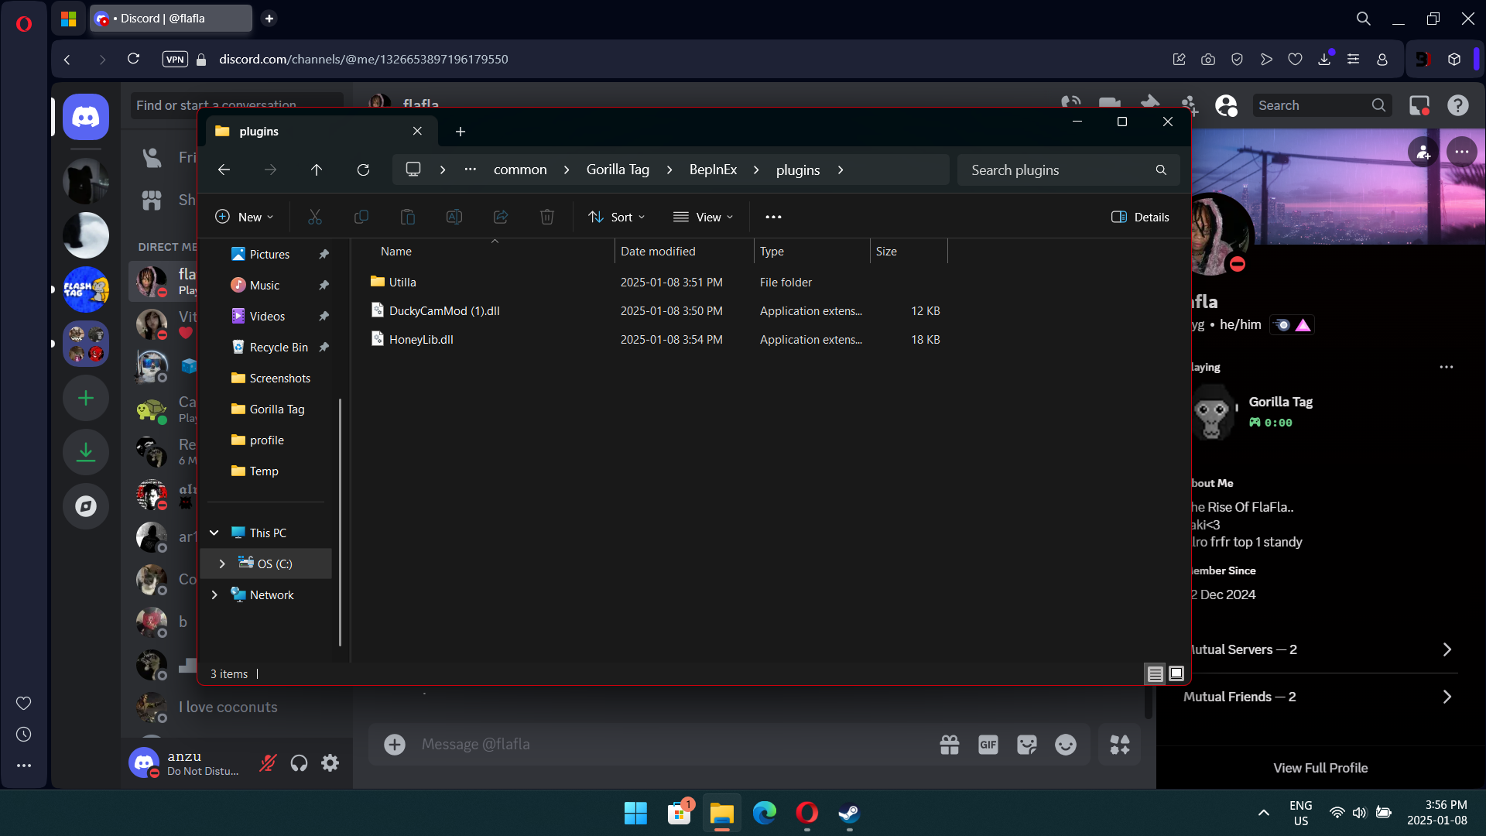Image resolution: width=1486 pixels, height=836 pixels.
Task: Expand OS (C:) drive tree node
Action: point(222,564)
